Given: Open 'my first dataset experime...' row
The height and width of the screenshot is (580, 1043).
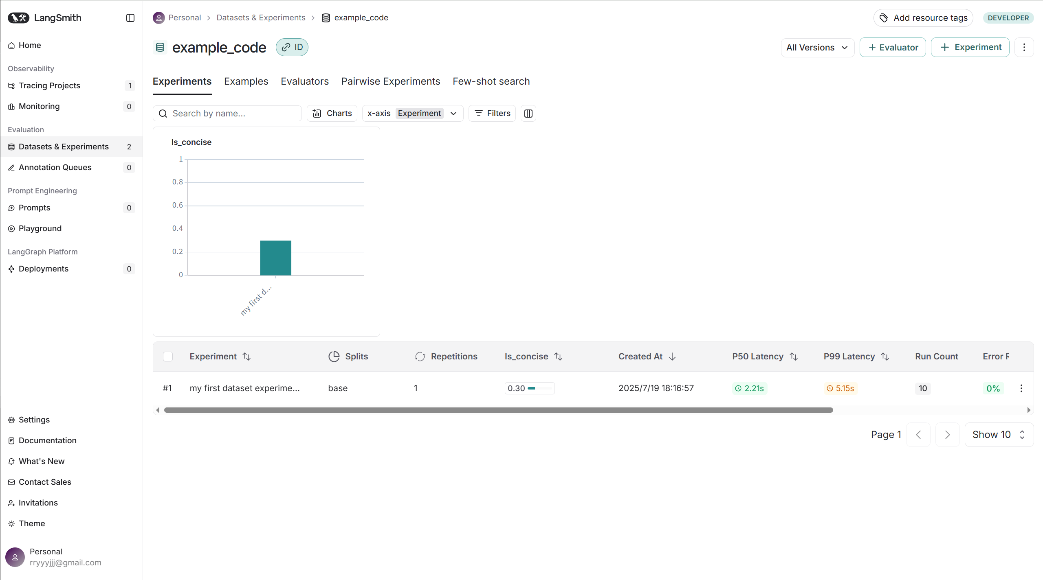Looking at the screenshot, I should click(x=244, y=388).
